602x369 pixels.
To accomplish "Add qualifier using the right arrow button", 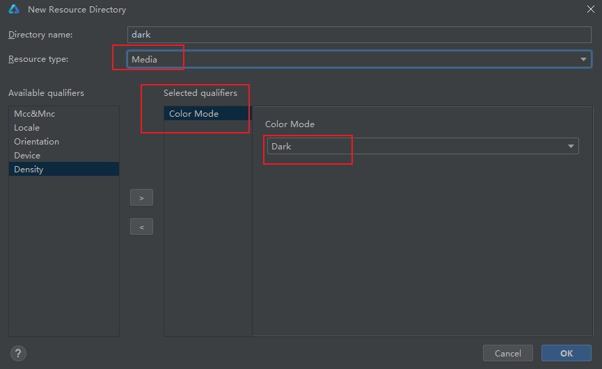I will (141, 198).
